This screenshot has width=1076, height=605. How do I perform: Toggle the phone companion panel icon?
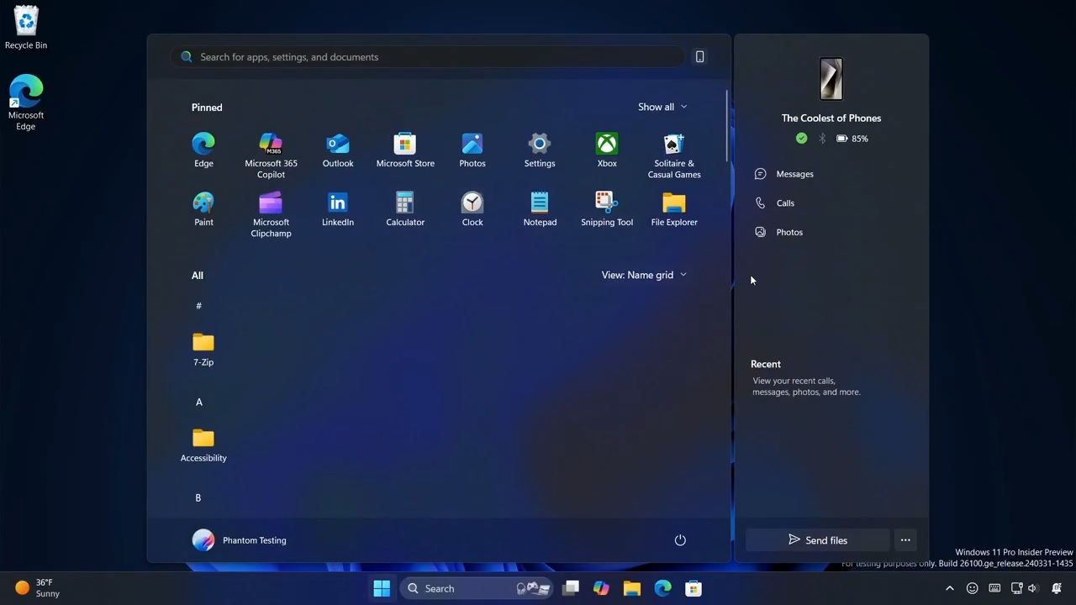pyautogui.click(x=699, y=56)
